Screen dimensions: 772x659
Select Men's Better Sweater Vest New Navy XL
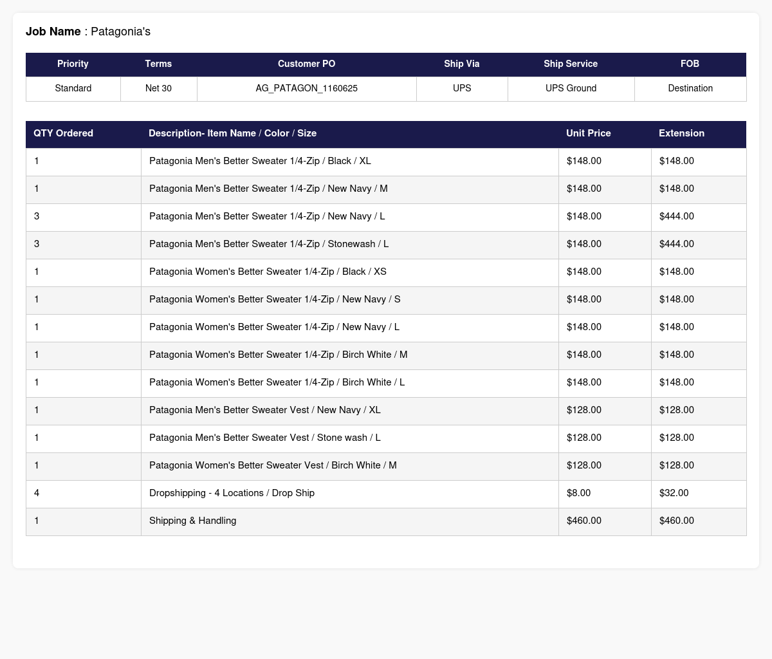tap(265, 411)
